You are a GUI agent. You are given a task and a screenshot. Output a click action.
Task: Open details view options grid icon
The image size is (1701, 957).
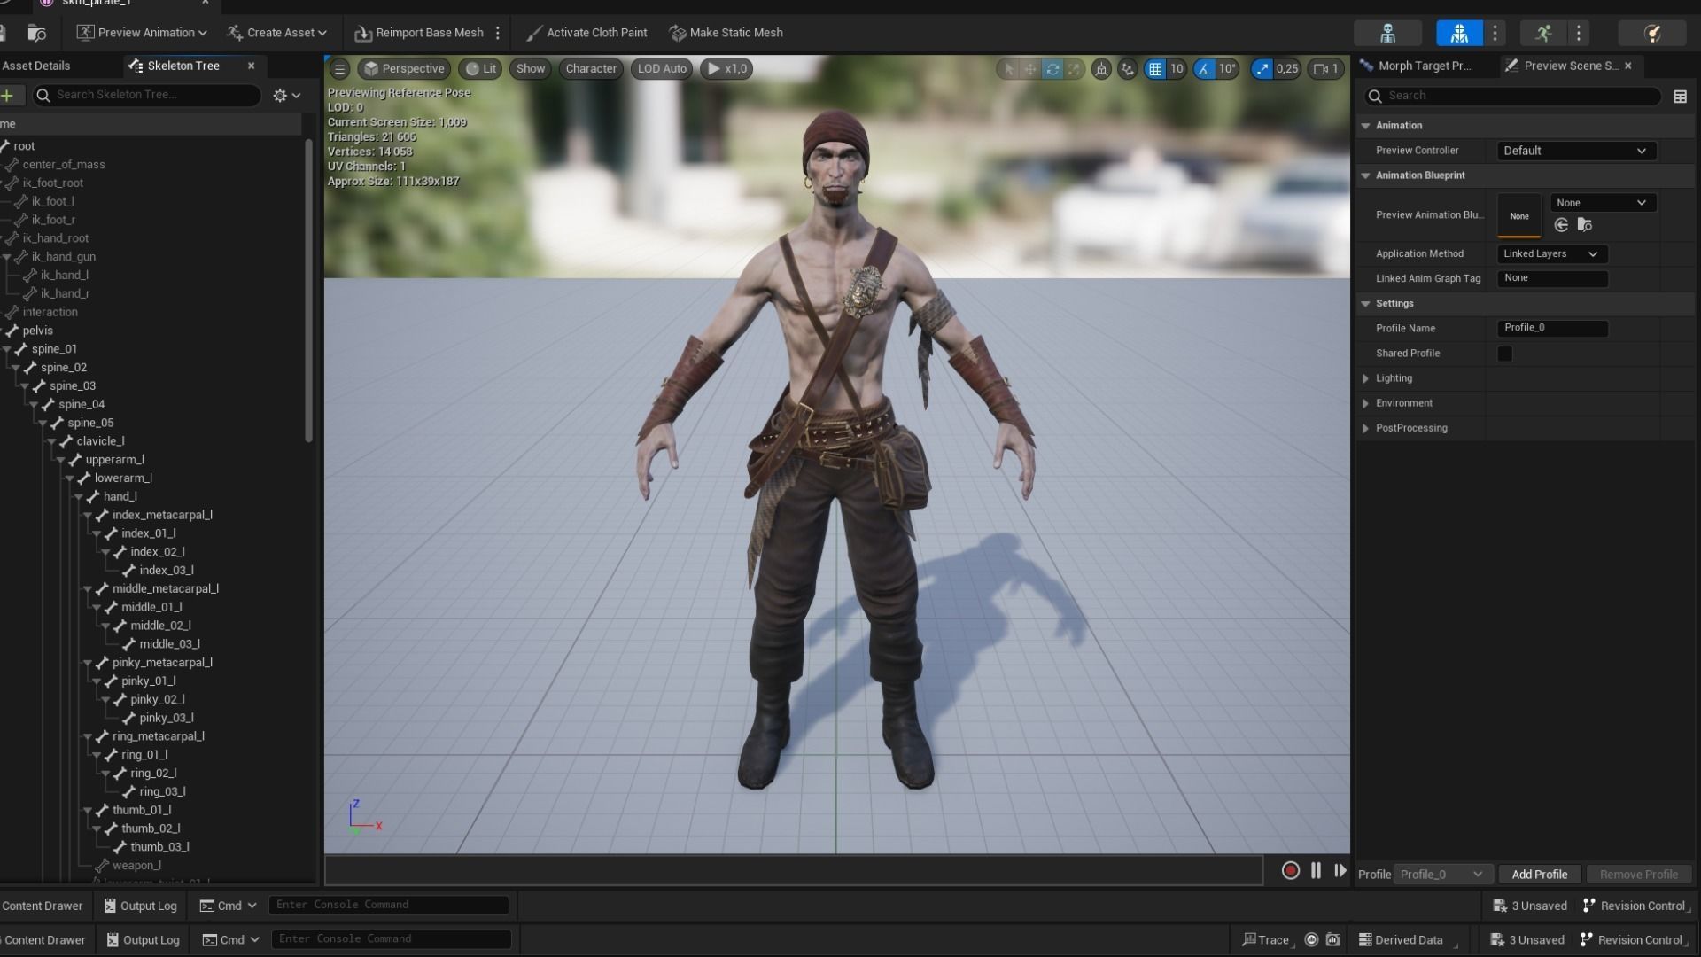(1680, 96)
